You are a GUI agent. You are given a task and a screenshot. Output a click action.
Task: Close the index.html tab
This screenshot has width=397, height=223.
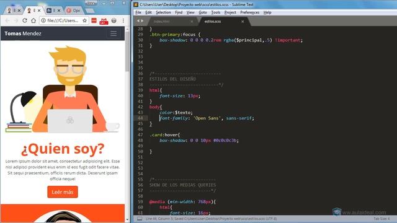click(x=192, y=22)
